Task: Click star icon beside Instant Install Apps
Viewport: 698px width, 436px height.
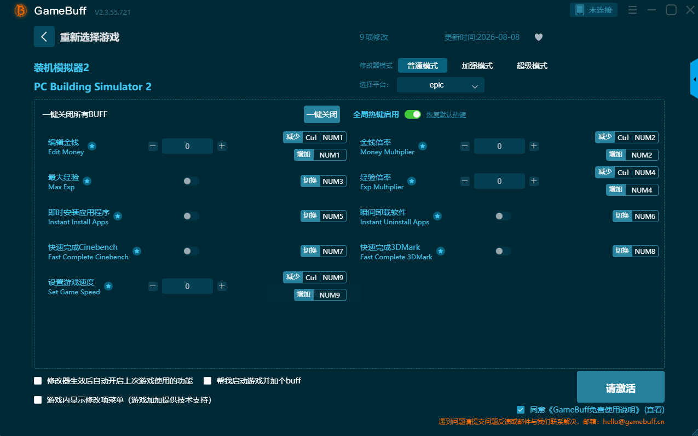Action: tap(118, 216)
